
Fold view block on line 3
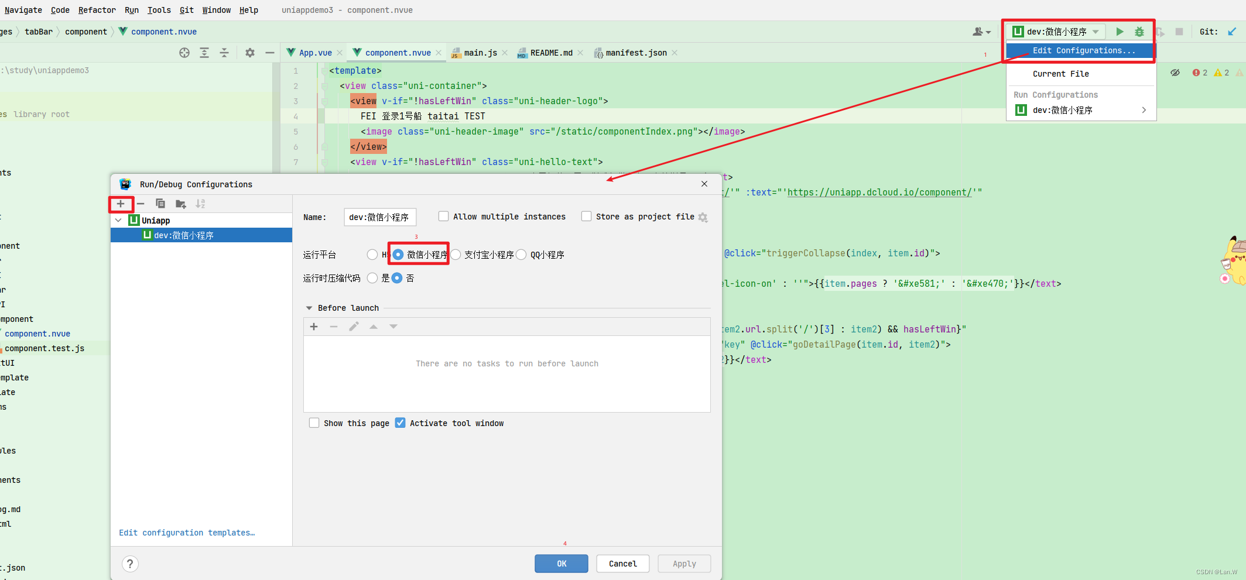(324, 101)
